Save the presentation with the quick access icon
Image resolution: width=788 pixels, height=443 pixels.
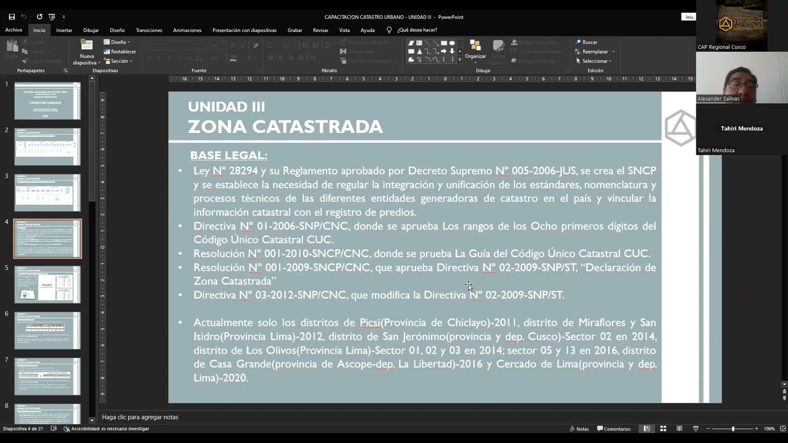coord(12,17)
